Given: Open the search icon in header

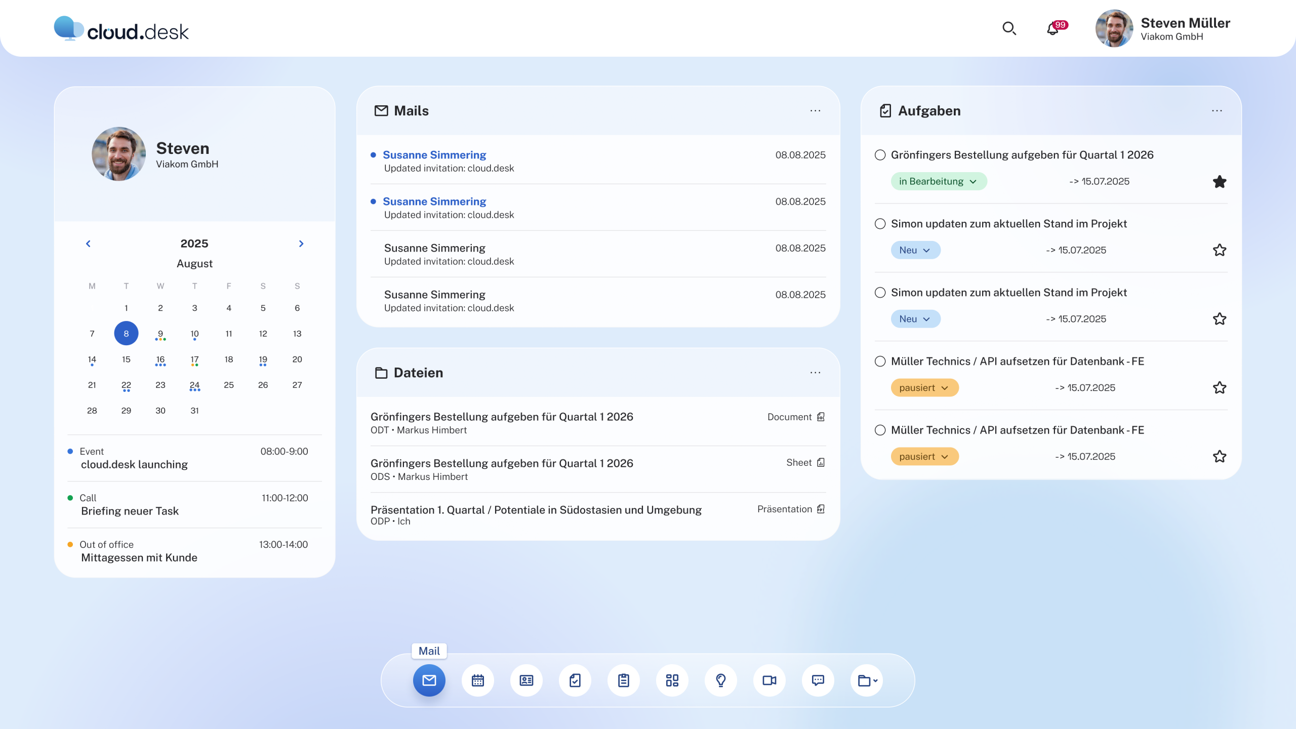Looking at the screenshot, I should [x=1009, y=28].
